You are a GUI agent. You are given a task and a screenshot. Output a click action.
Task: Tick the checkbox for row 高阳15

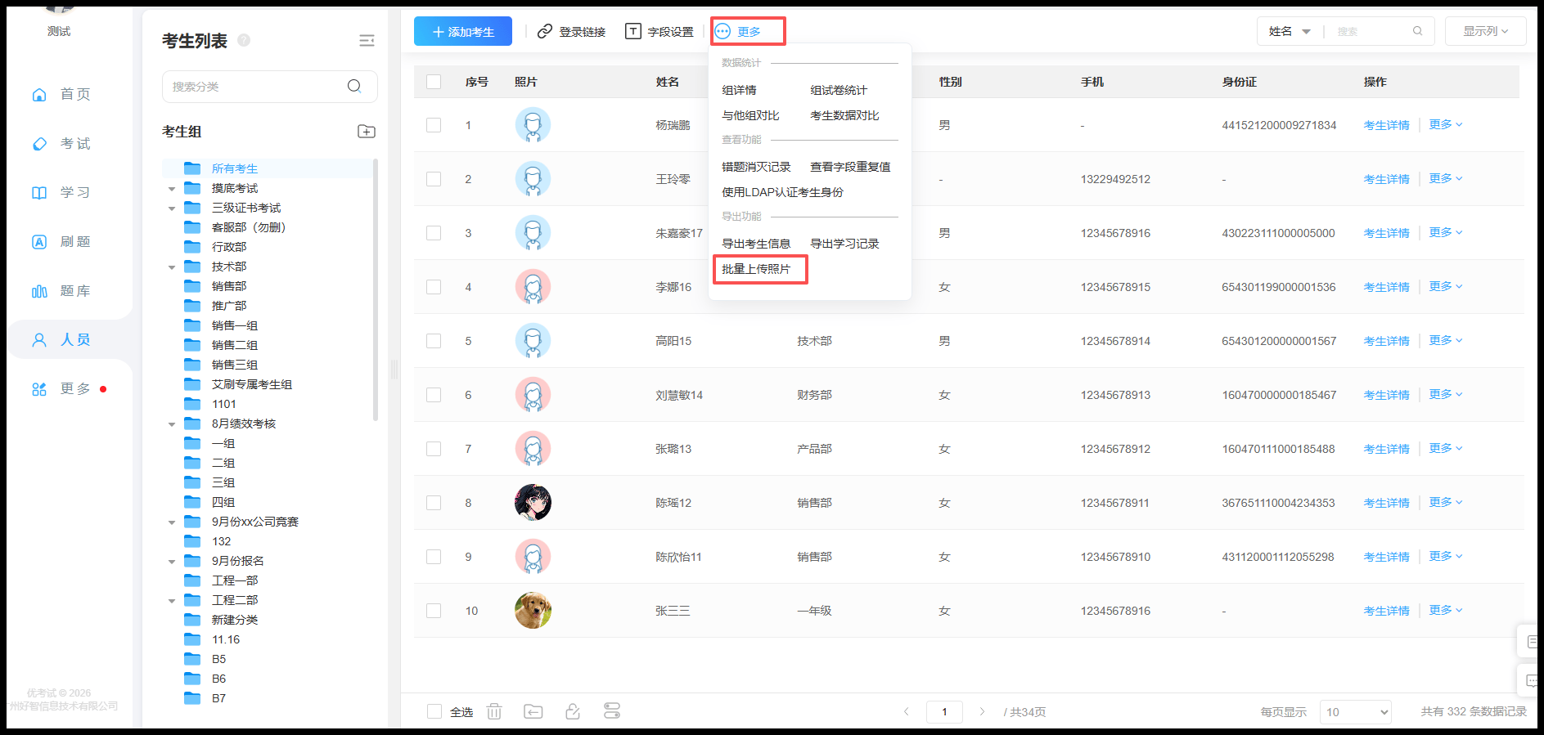tap(434, 341)
